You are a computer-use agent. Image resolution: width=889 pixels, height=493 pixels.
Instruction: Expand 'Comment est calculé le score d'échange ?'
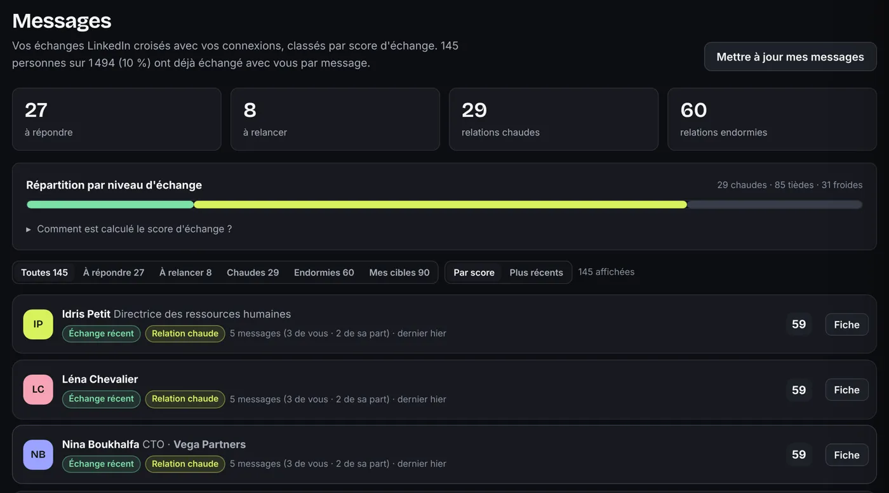point(129,229)
